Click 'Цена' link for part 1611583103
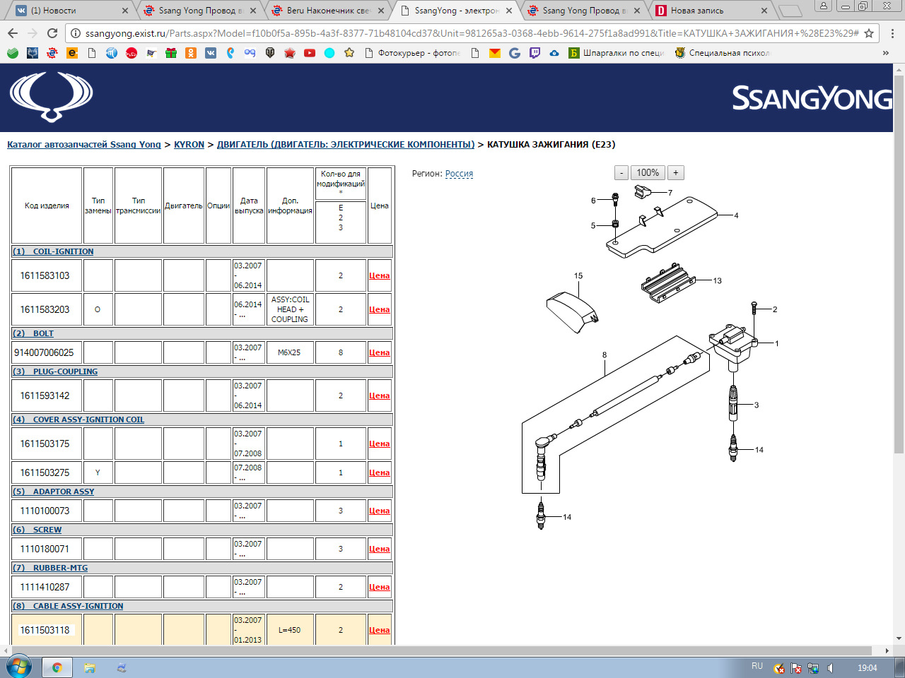Image resolution: width=905 pixels, height=678 pixels. (380, 275)
